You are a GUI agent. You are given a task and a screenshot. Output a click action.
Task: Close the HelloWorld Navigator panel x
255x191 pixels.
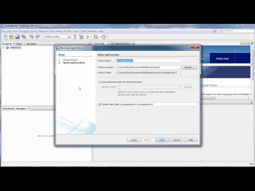29,109
